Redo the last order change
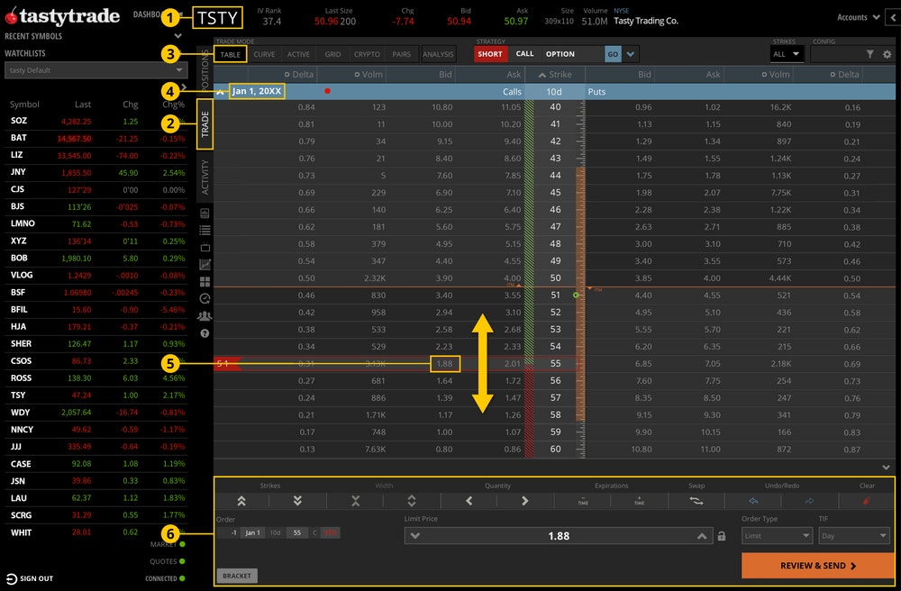The height and width of the screenshot is (591, 901). pyautogui.click(x=809, y=501)
